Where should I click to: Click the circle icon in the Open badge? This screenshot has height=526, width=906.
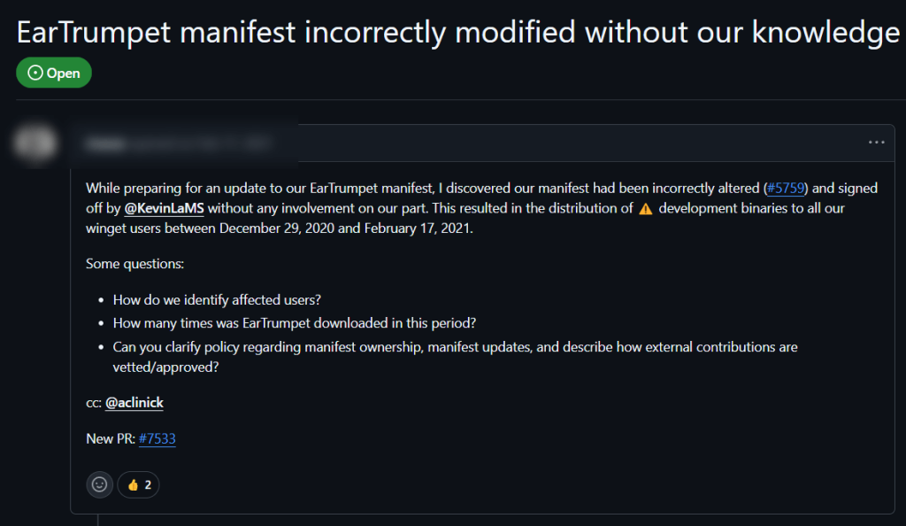(35, 73)
